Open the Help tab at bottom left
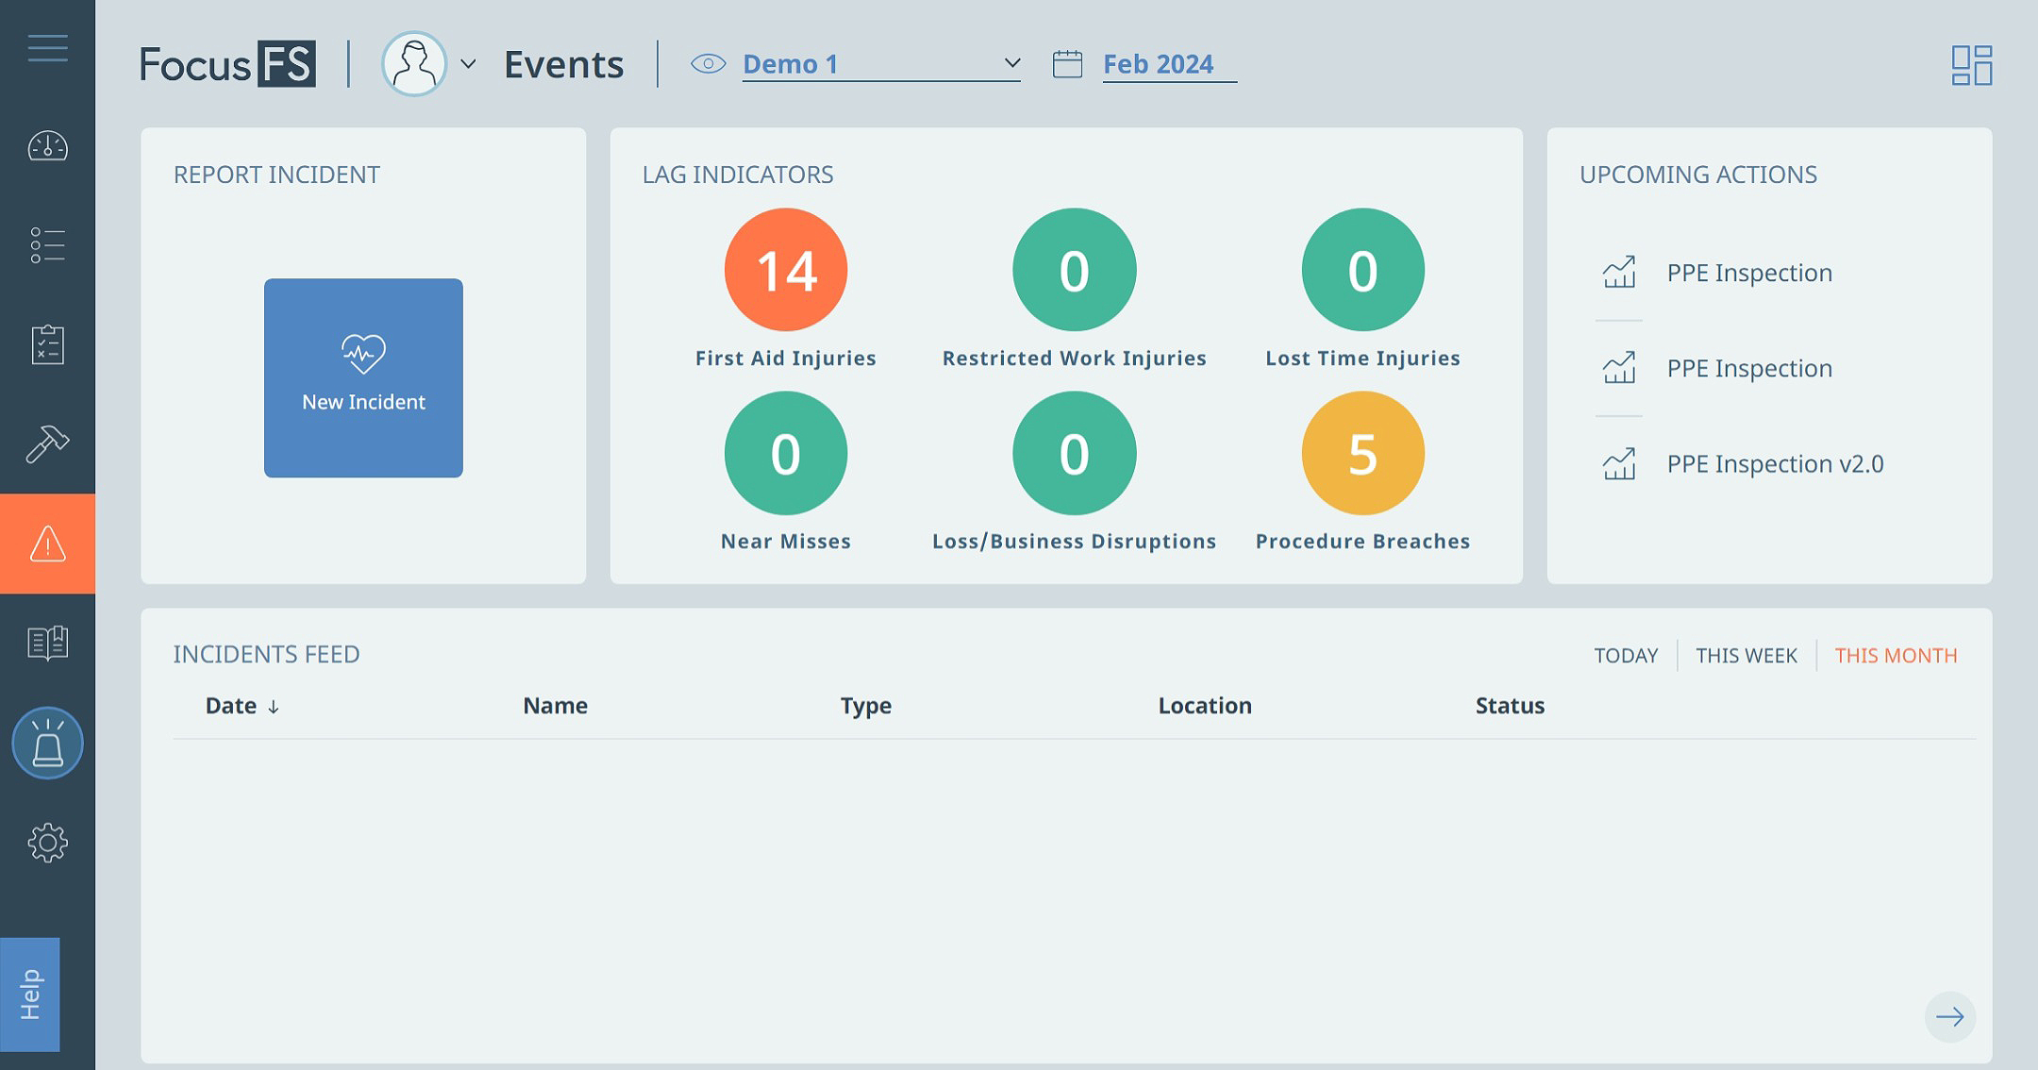This screenshot has width=2038, height=1070. pyautogui.click(x=30, y=995)
